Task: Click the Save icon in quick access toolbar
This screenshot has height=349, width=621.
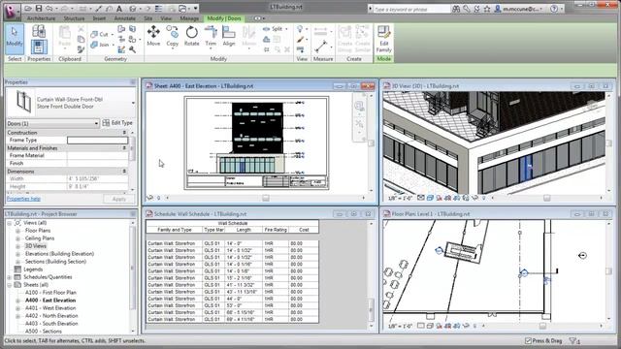Action: 39,9
